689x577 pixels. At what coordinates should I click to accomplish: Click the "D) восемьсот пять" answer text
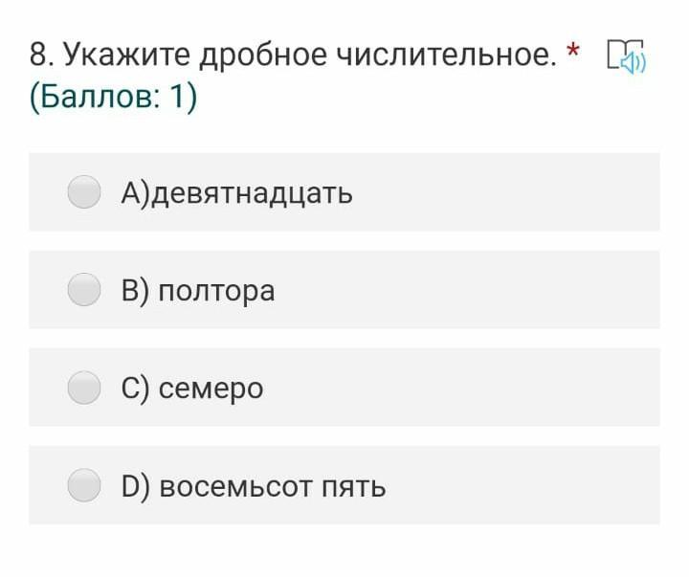click(254, 486)
